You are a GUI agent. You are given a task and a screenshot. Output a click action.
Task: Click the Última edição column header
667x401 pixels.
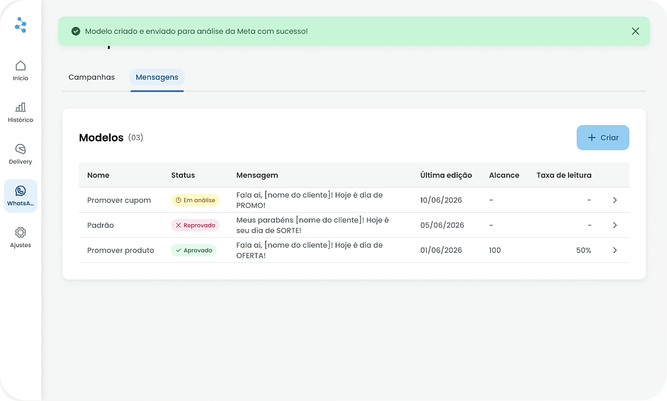(x=446, y=175)
